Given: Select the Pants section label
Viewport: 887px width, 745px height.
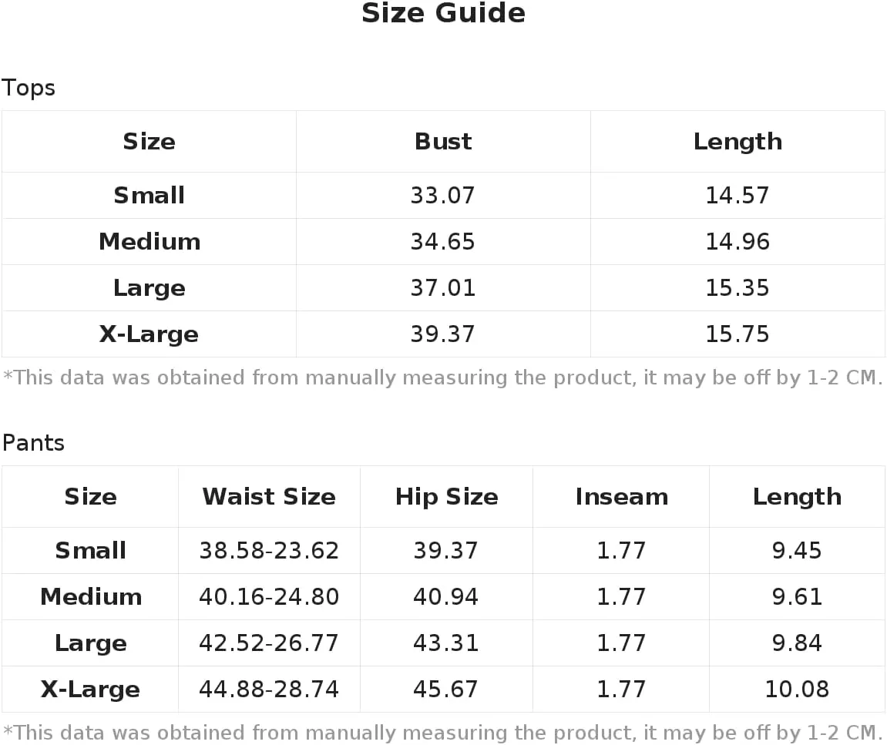Looking at the screenshot, I should point(33,443).
